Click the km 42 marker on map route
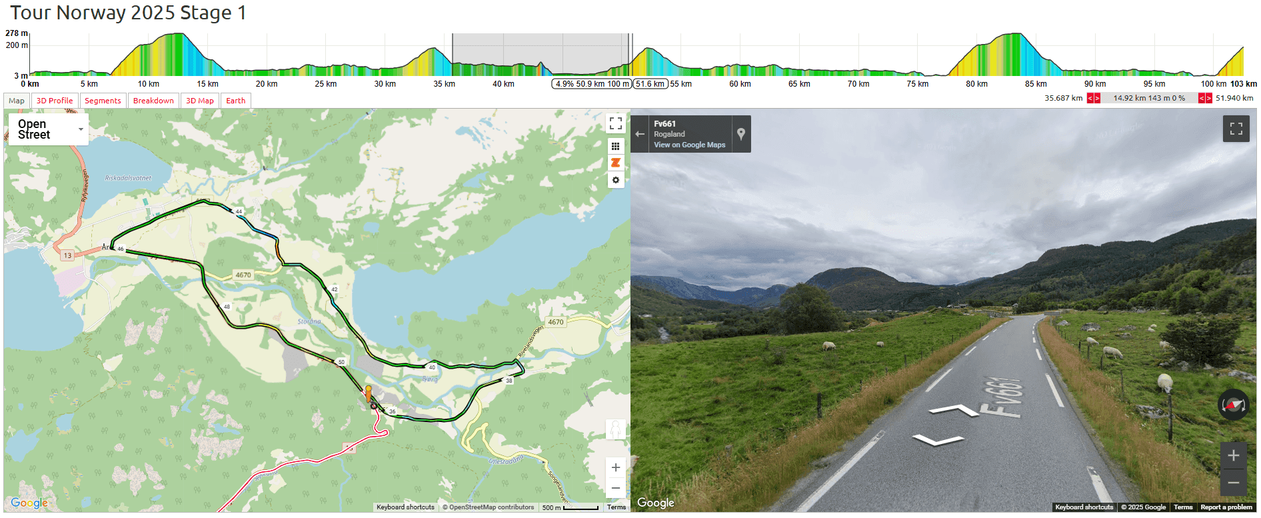1261x518 pixels. (334, 289)
